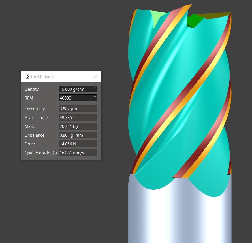Lower RPM using the down stepper arrow
The image size is (252, 243).
pyautogui.click(x=95, y=99)
